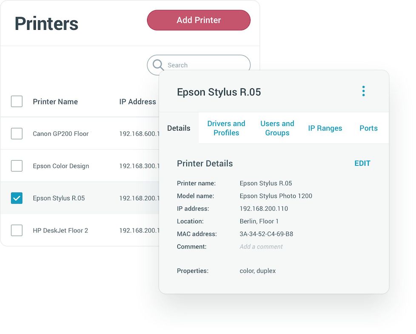This screenshot has width=416, height=334.
Task: Check the HP DeskJet Floor 2 checkbox
Action: coord(17,230)
